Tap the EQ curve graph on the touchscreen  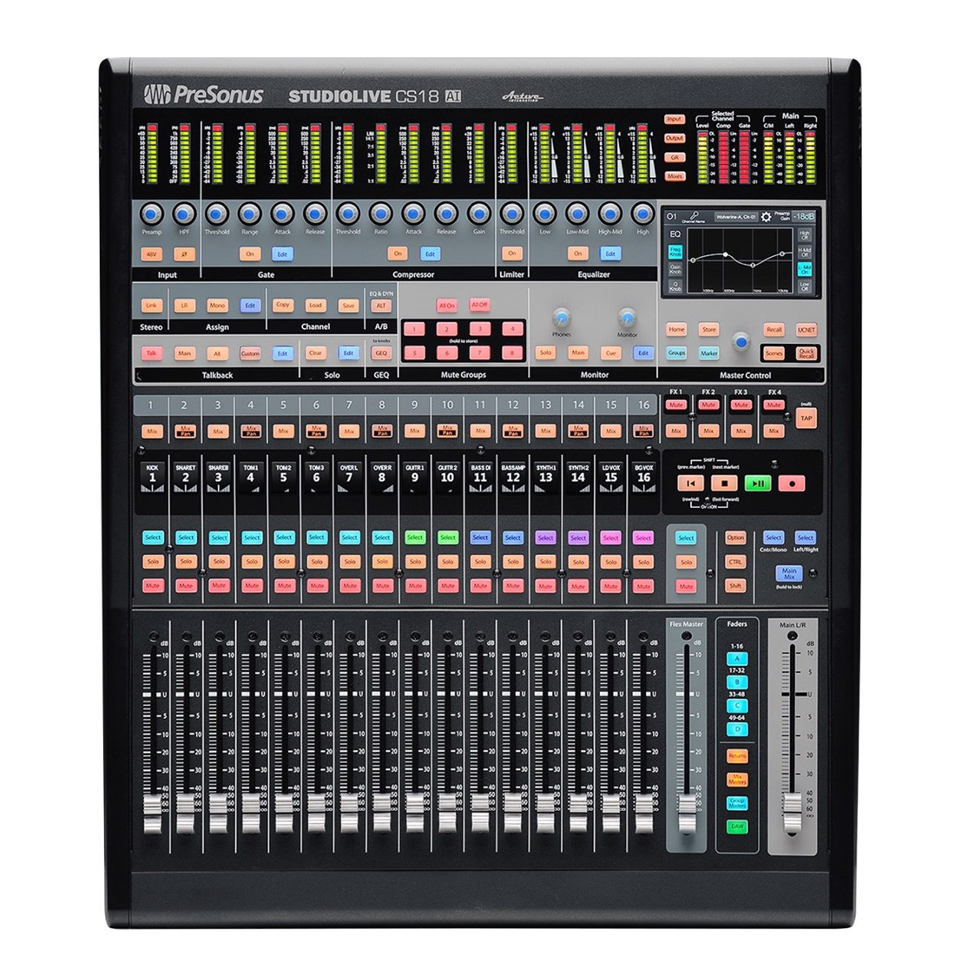pos(741,260)
